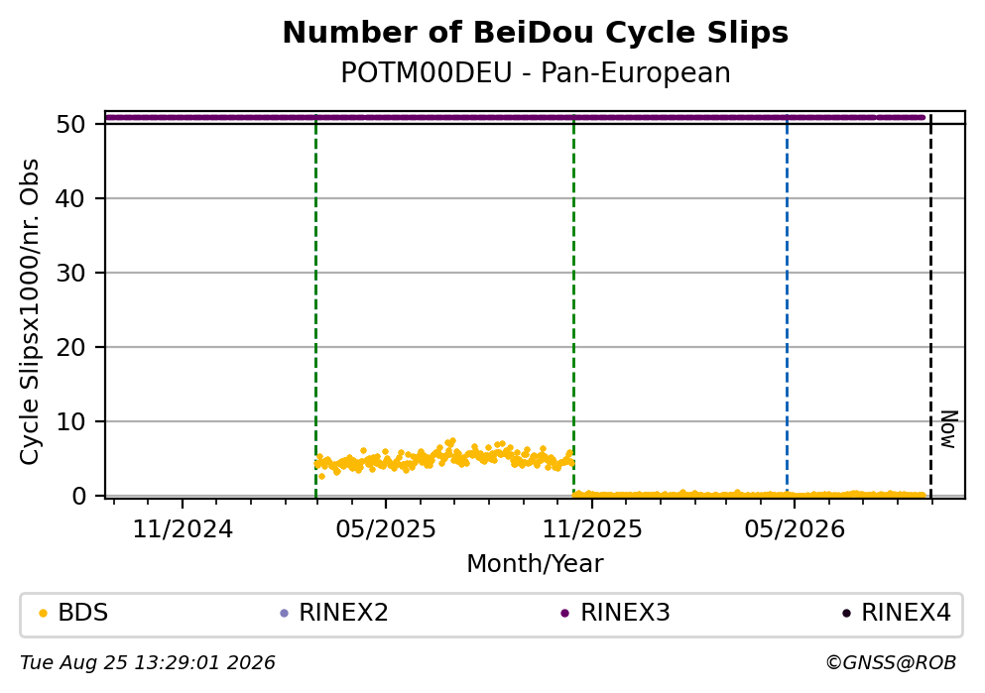Click the Month/Year axis label
985x693 pixels.
(536, 564)
